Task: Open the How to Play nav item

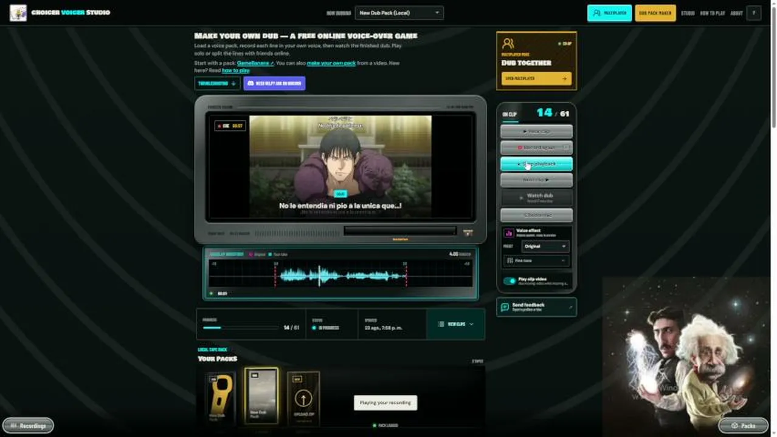Action: coord(713,13)
